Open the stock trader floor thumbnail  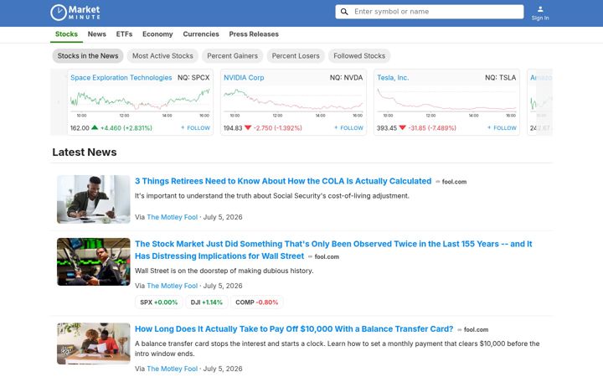[94, 261]
